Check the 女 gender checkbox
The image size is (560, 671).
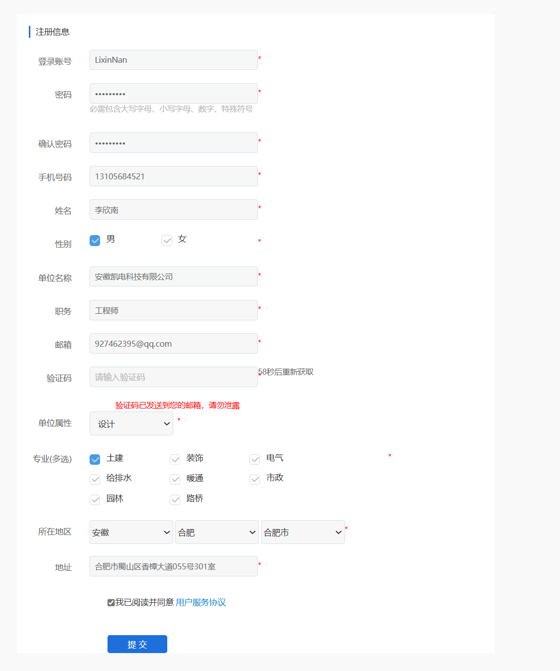(x=167, y=241)
